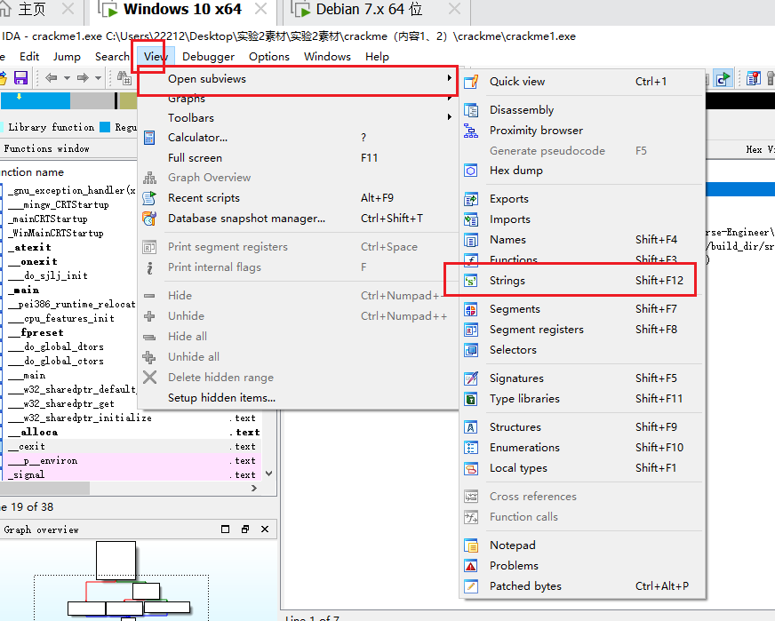Click the Problems warning icon

point(471,566)
